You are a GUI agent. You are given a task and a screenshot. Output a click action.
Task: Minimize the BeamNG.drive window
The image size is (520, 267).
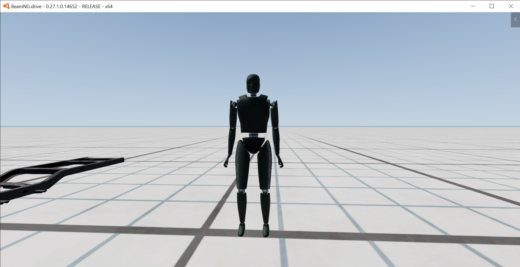pyautogui.click(x=473, y=6)
